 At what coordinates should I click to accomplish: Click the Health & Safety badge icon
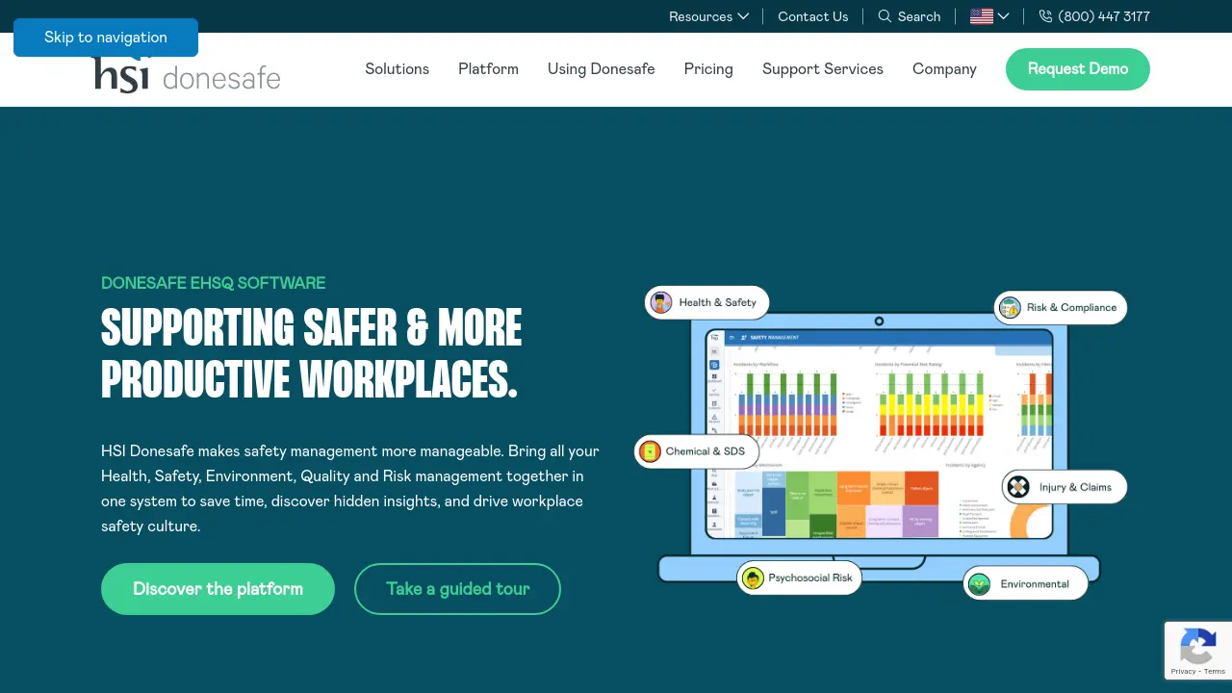[661, 302]
